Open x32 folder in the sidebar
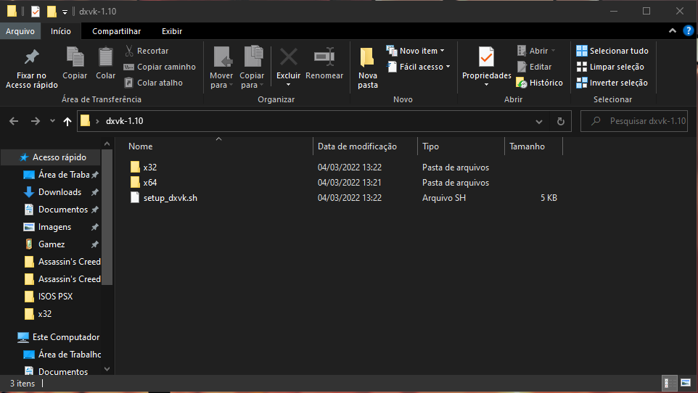698x393 pixels. [38, 314]
